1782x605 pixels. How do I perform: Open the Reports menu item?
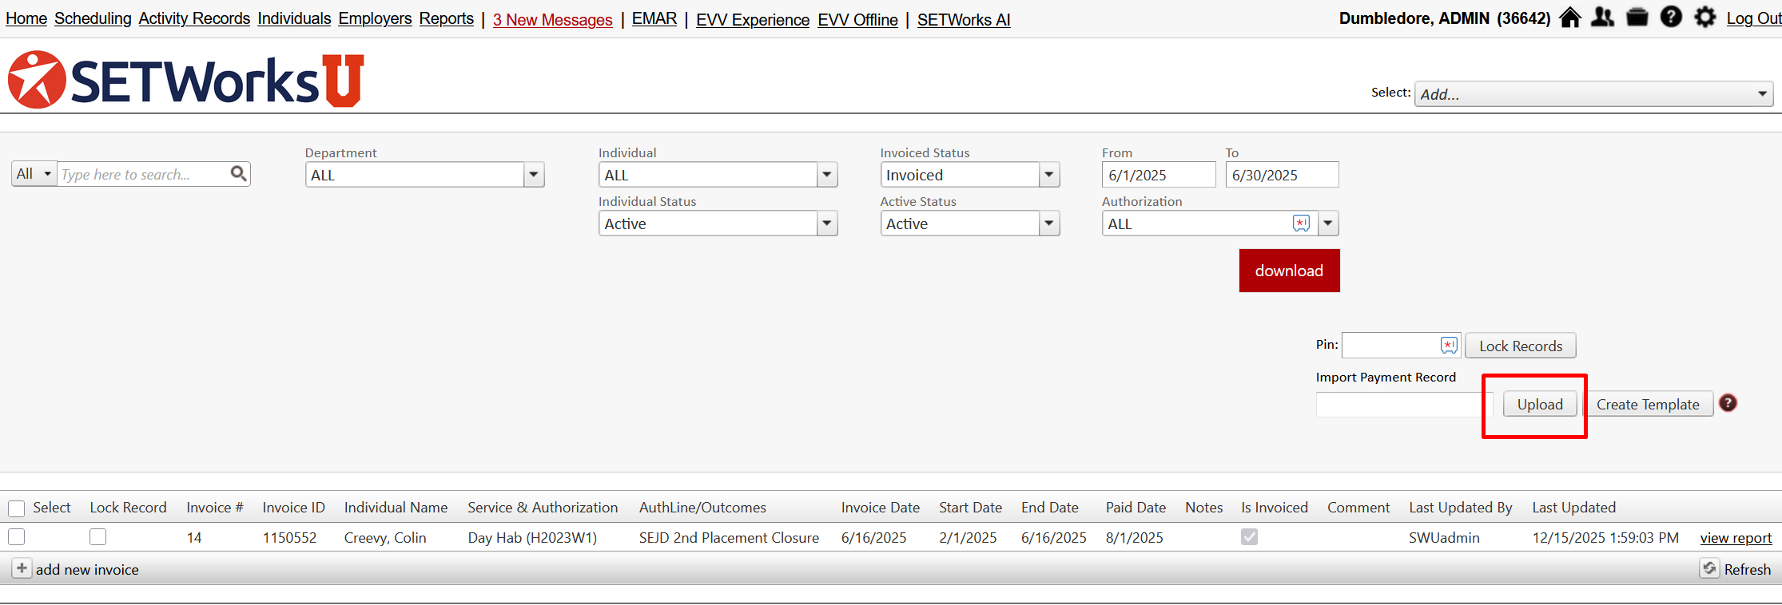click(446, 18)
